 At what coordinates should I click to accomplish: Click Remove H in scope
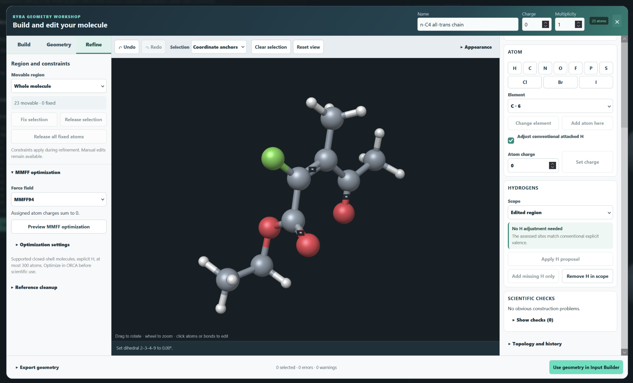pyautogui.click(x=587, y=276)
